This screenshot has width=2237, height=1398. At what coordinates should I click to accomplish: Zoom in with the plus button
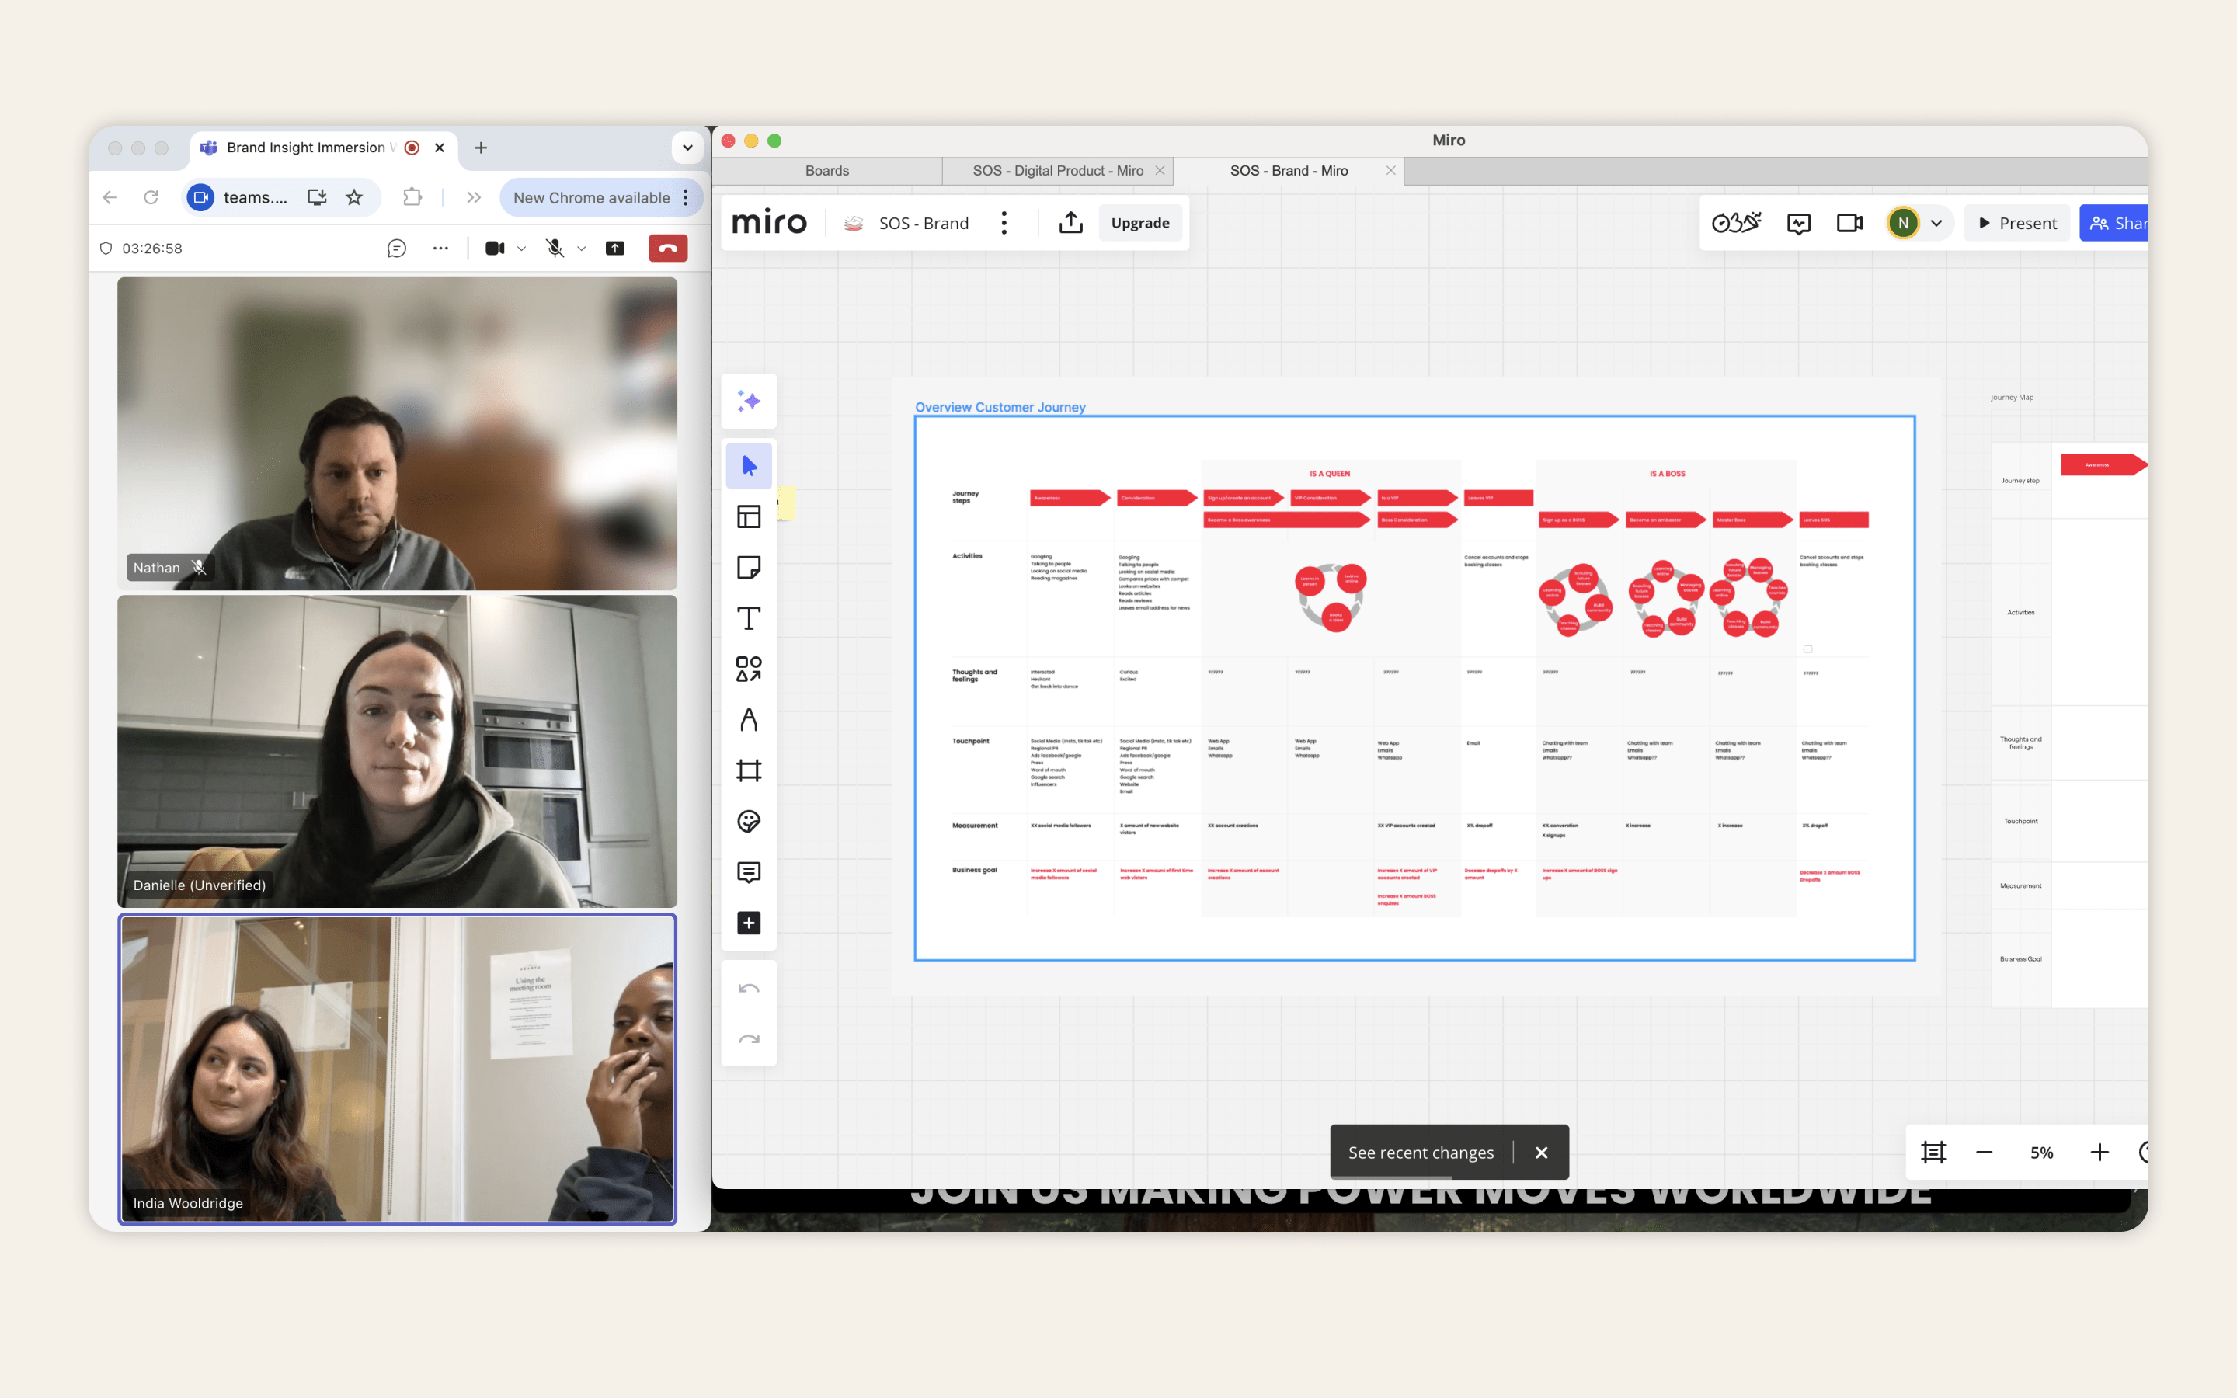pos(2100,1152)
